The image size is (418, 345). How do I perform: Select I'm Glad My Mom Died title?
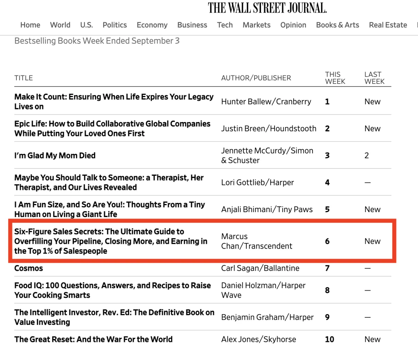click(55, 156)
